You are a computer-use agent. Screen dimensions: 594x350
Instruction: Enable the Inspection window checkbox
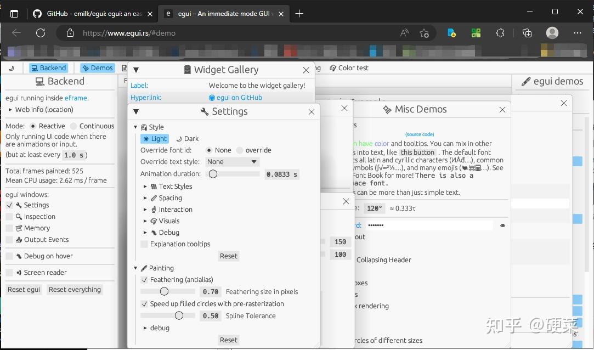9,217
